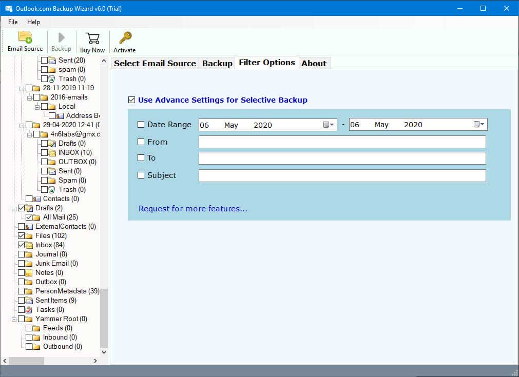Uncheck Use Advance Settings for Selective Backup

pos(132,100)
